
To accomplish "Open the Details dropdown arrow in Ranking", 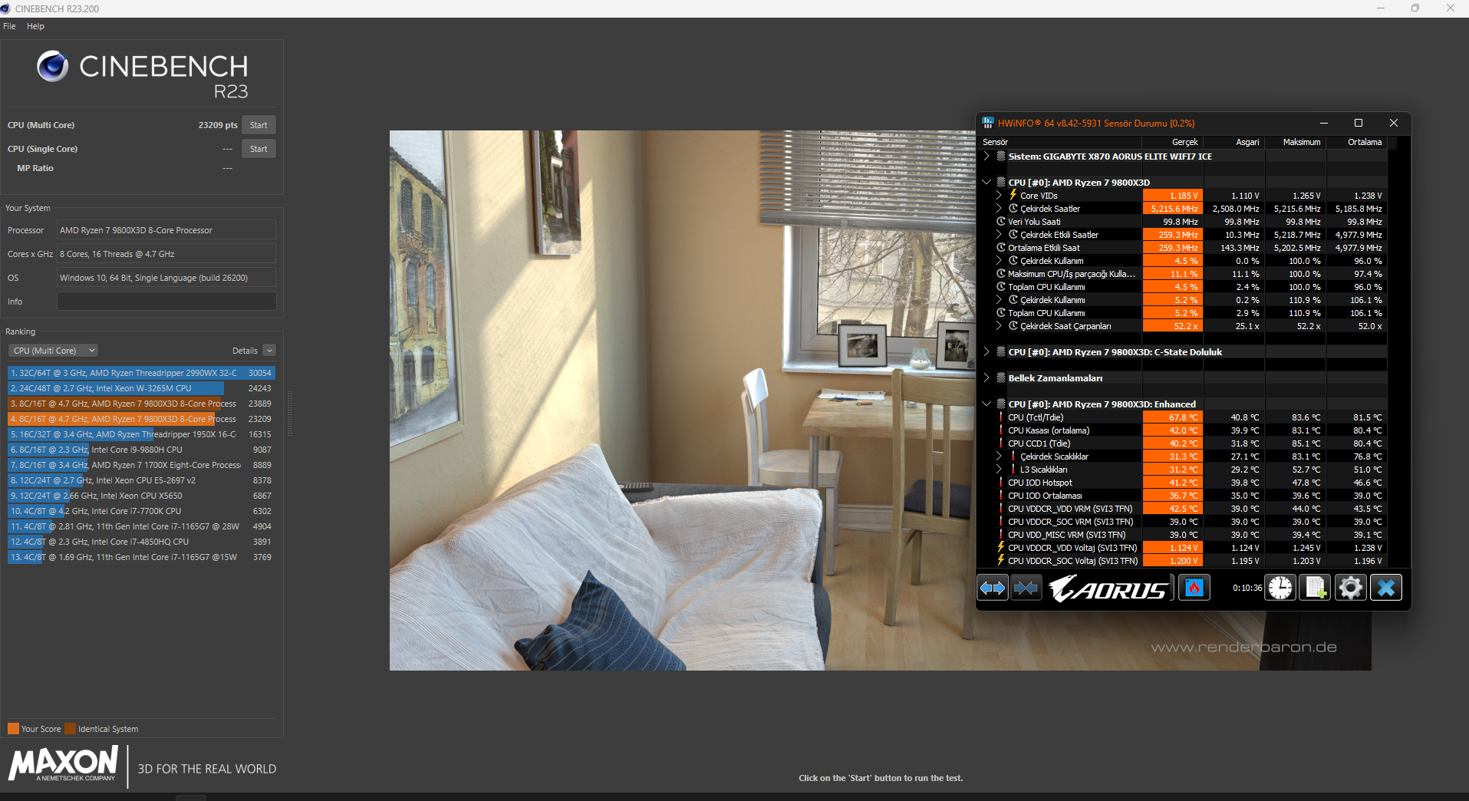I will tap(269, 351).
